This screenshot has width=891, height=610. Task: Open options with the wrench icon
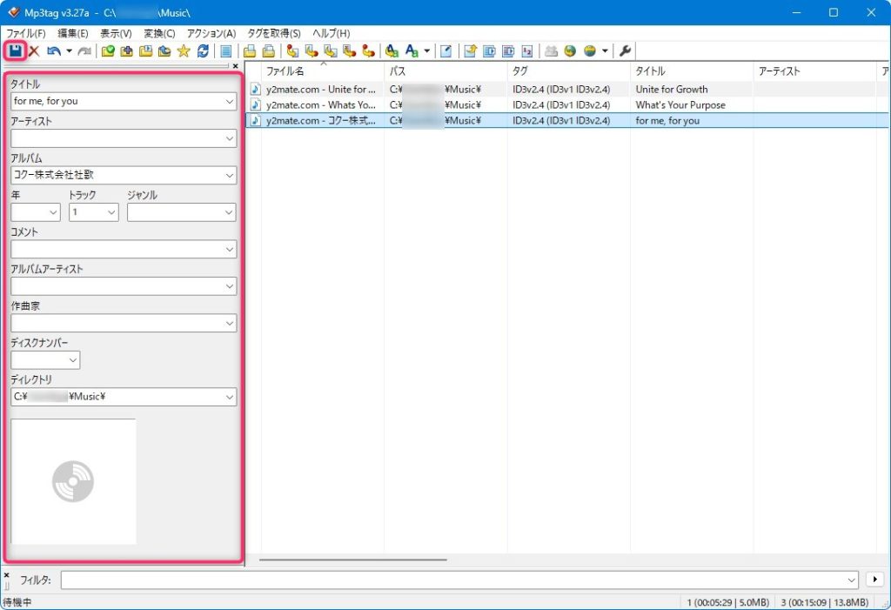pyautogui.click(x=625, y=51)
